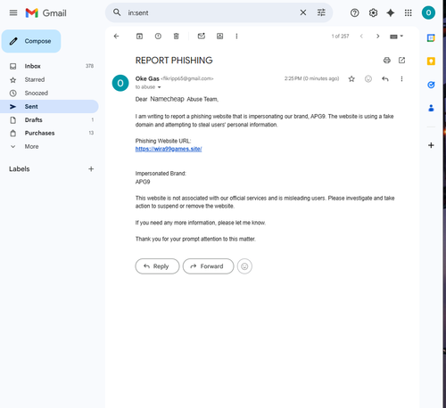
Task: Open Settings gear icon
Action: tap(373, 12)
